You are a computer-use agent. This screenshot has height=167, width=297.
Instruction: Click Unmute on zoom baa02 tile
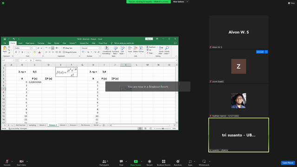pyautogui.click(x=260, y=51)
